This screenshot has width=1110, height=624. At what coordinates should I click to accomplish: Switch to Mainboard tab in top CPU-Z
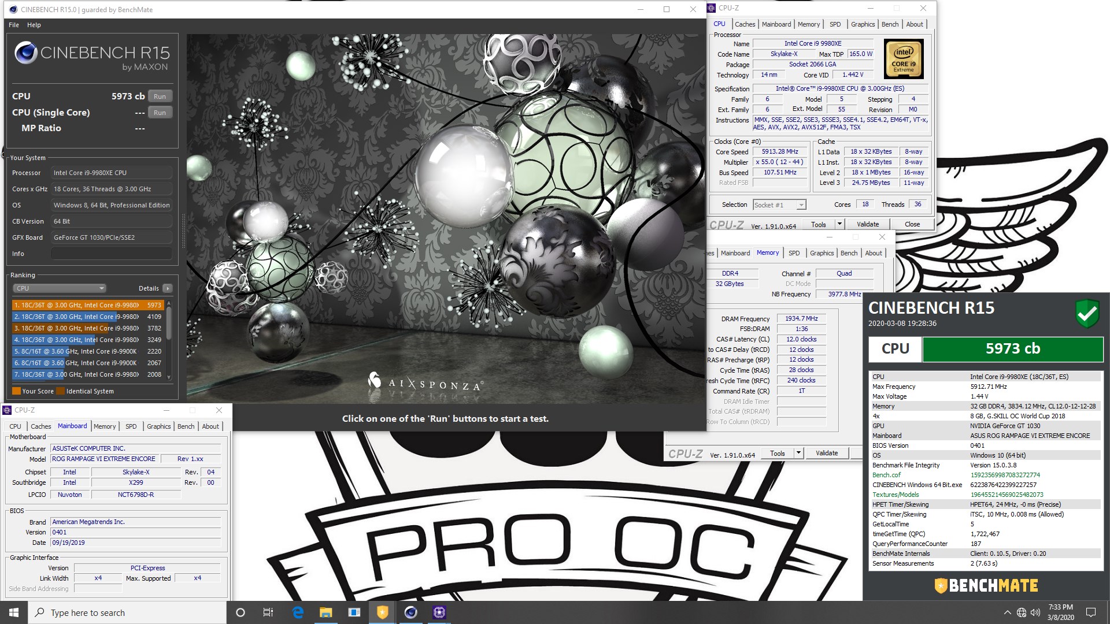[776, 24]
